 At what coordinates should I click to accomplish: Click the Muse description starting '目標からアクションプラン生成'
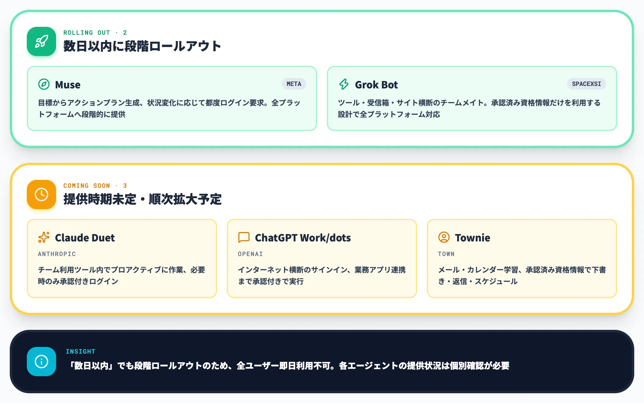tap(169, 109)
